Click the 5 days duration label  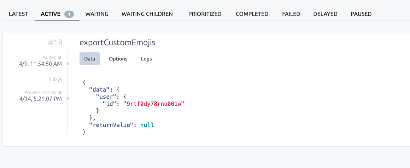tap(55, 79)
